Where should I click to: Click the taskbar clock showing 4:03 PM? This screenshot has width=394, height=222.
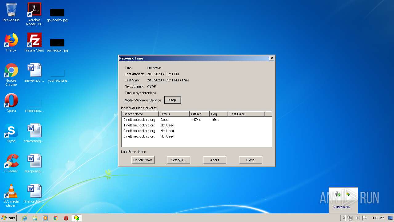[378, 218]
